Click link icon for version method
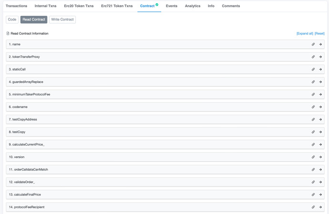 point(313,157)
